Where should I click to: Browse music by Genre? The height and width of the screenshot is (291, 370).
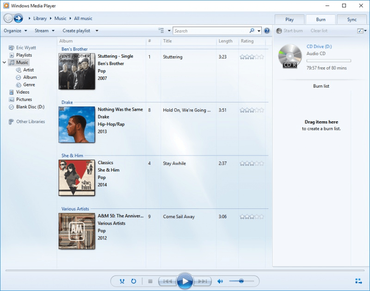coord(25,85)
